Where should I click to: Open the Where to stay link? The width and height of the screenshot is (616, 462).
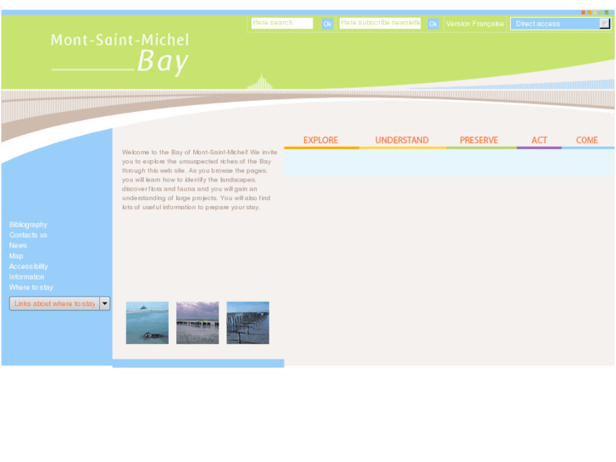click(31, 287)
